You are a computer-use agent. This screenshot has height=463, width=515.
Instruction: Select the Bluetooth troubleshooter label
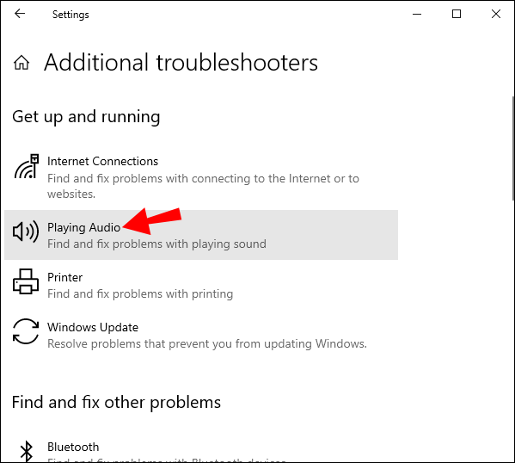pos(73,447)
